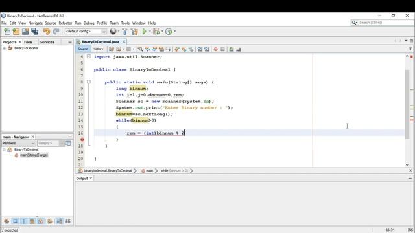Click the Clean and Build Project icon

(134, 32)
